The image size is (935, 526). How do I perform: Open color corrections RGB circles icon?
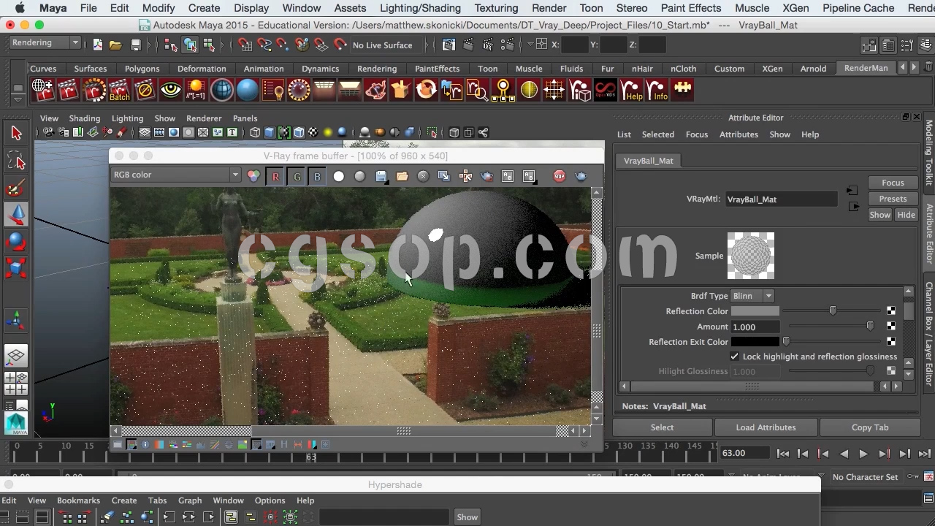[253, 176]
